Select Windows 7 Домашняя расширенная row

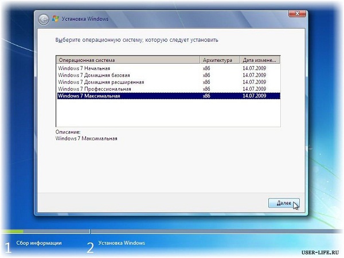[x=169, y=82]
